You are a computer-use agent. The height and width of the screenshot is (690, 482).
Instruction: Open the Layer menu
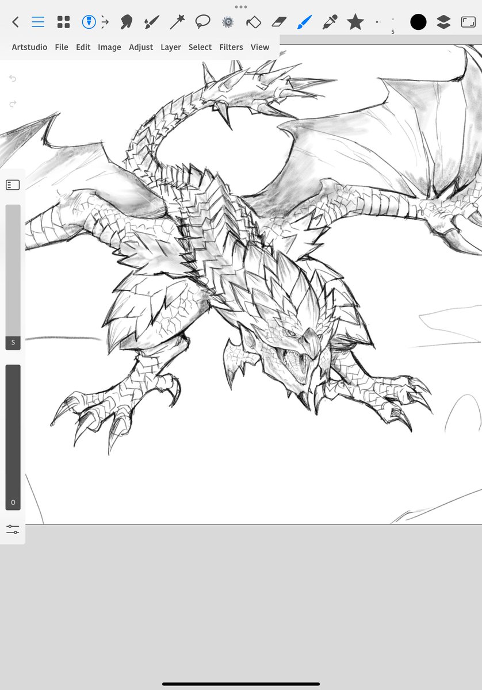click(x=171, y=47)
